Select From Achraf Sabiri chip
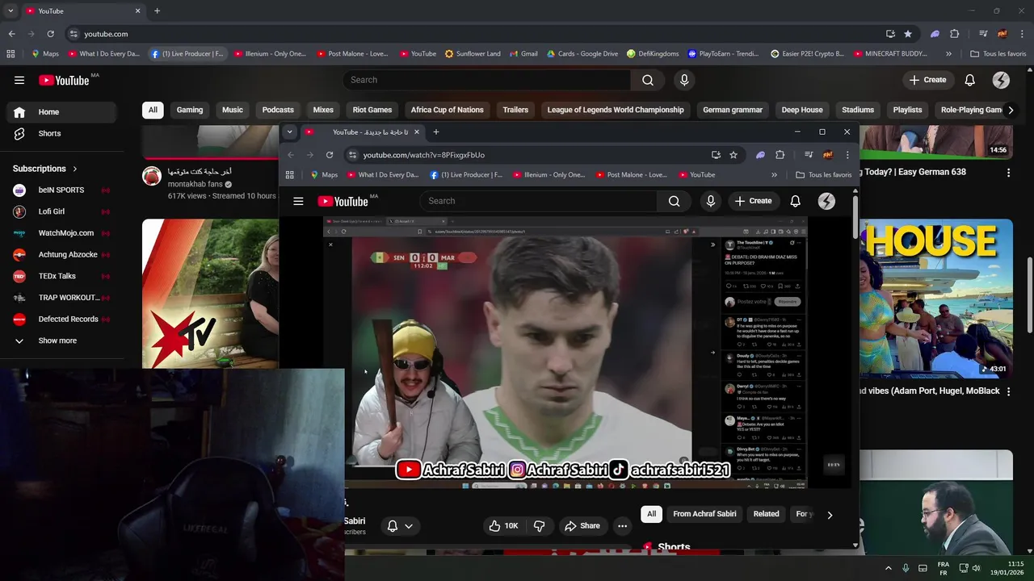This screenshot has width=1034, height=581. tap(704, 514)
